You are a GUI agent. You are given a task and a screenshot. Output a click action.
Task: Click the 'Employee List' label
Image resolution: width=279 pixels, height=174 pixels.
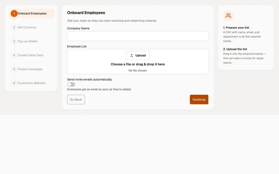tap(77, 46)
